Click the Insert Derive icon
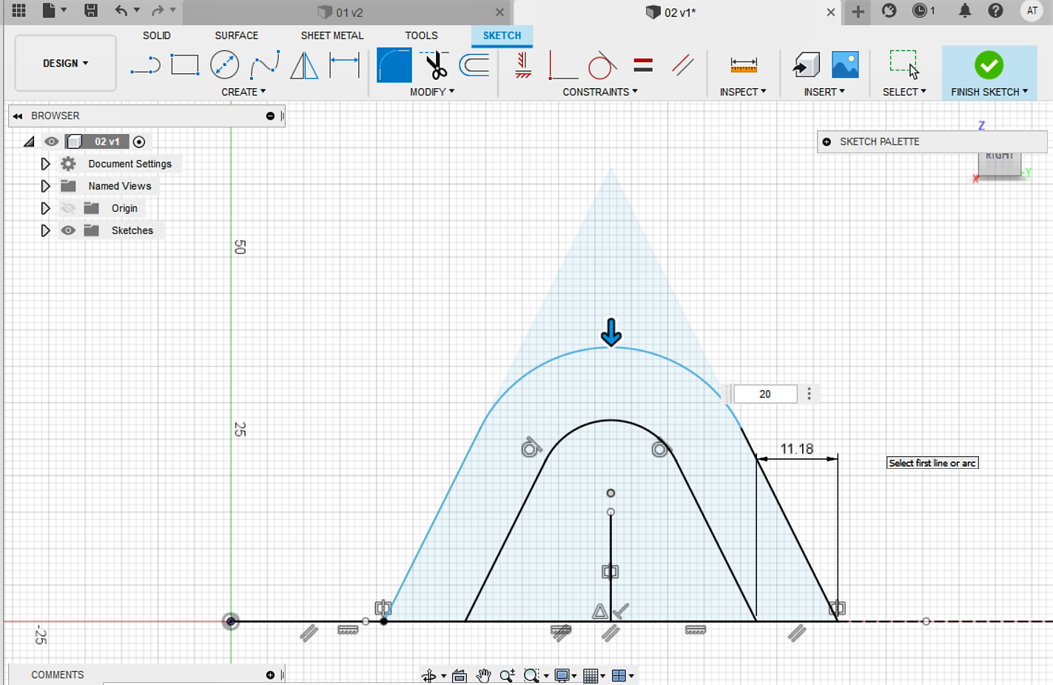1053x685 pixels. point(806,65)
